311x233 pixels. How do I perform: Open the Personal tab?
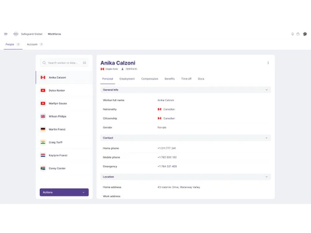(x=108, y=79)
